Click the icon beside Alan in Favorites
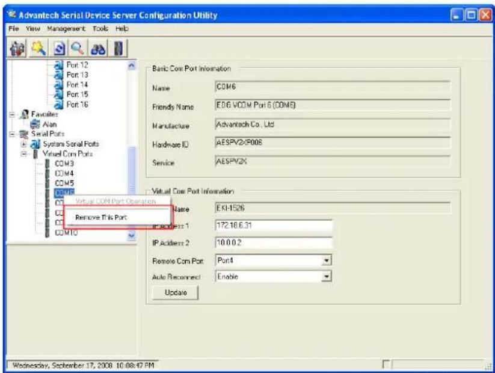495x373 pixels. (35, 124)
